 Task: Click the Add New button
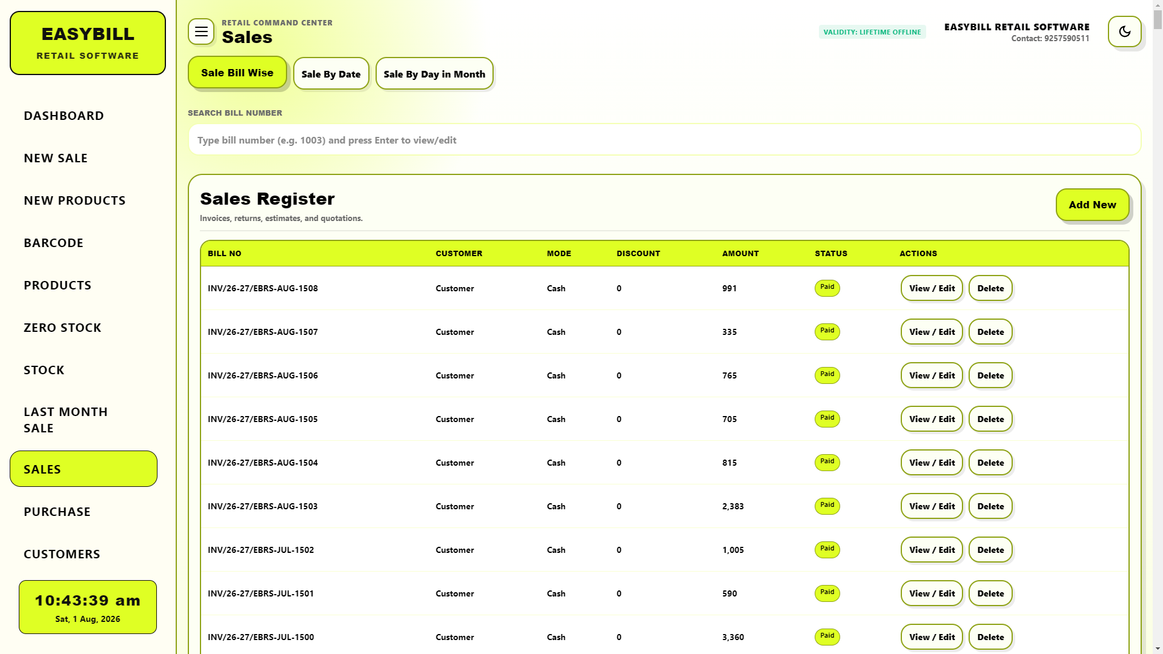[1092, 205]
